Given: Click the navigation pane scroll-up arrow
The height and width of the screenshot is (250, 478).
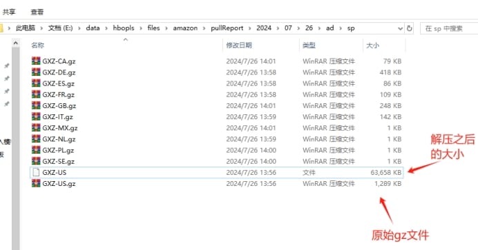Looking at the screenshot, I should pyautogui.click(x=16, y=44).
